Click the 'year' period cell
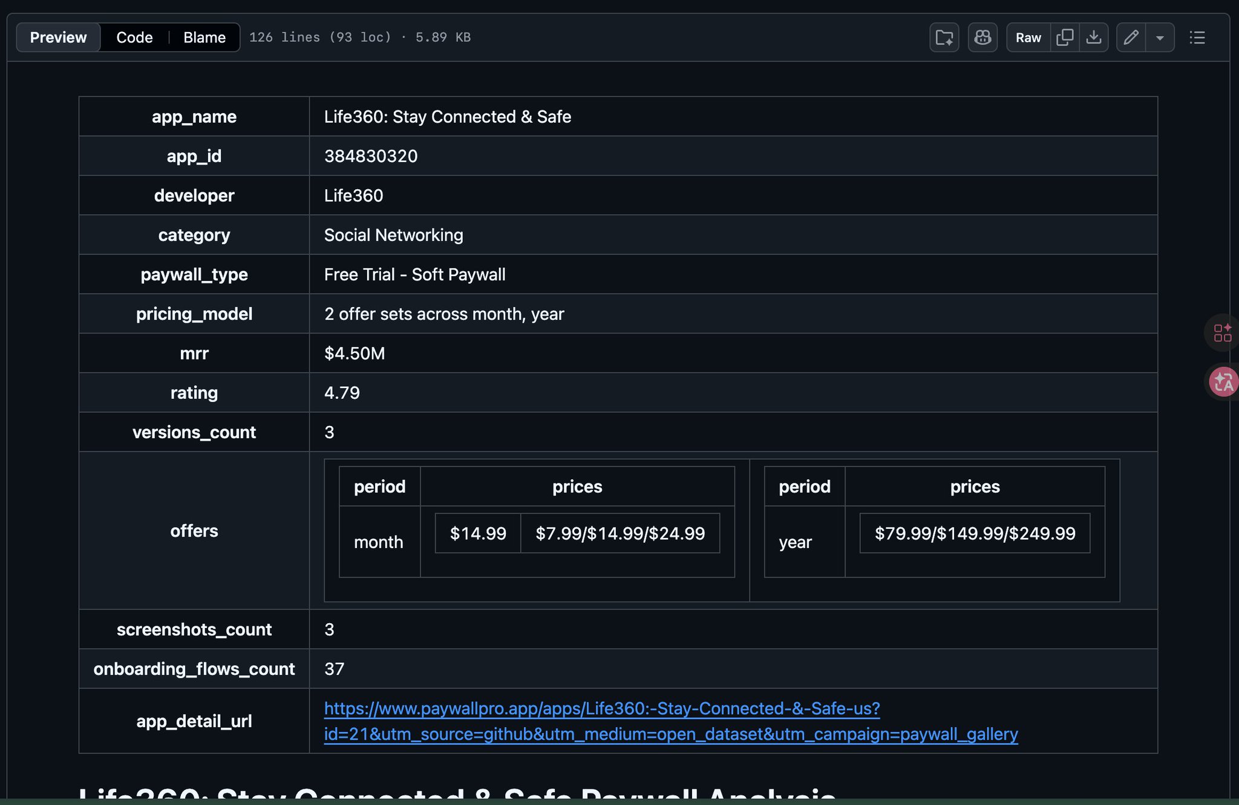 coord(805,542)
